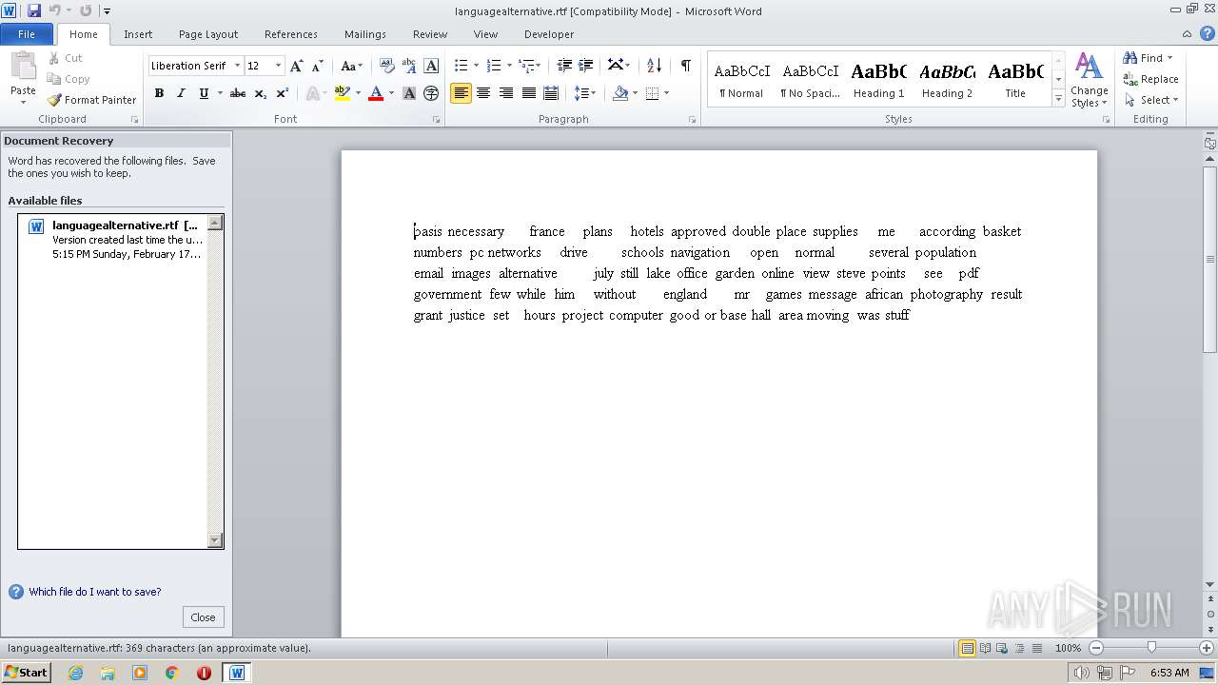
Task: Switch to Print Layout view in status bar
Action: point(967,648)
